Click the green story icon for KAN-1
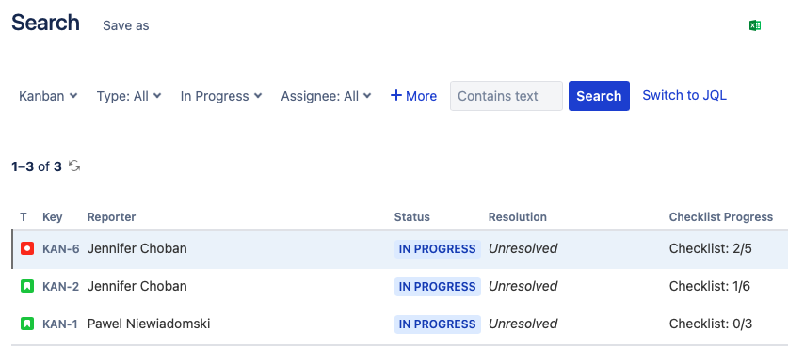Image resolution: width=788 pixels, height=348 pixels. (x=27, y=324)
